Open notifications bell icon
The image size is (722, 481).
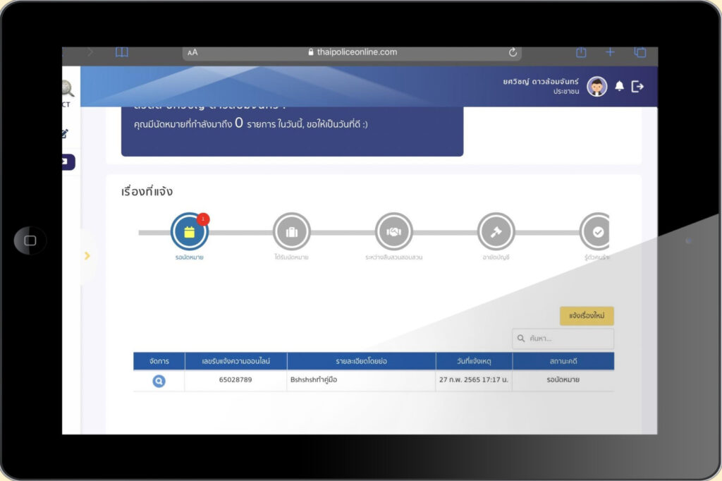click(619, 86)
